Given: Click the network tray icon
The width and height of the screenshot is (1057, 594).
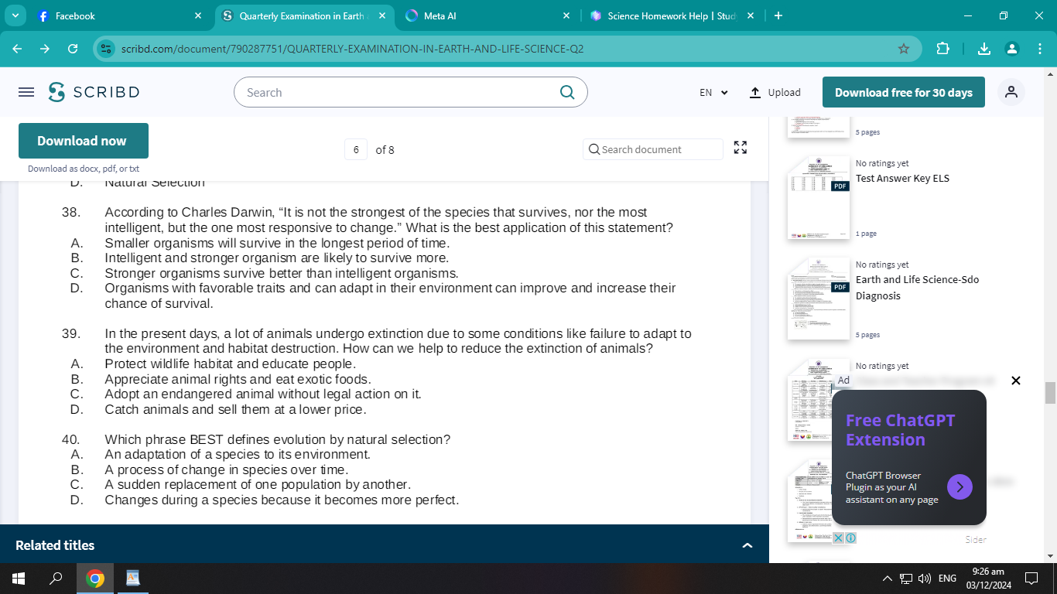Looking at the screenshot, I should pyautogui.click(x=906, y=579).
